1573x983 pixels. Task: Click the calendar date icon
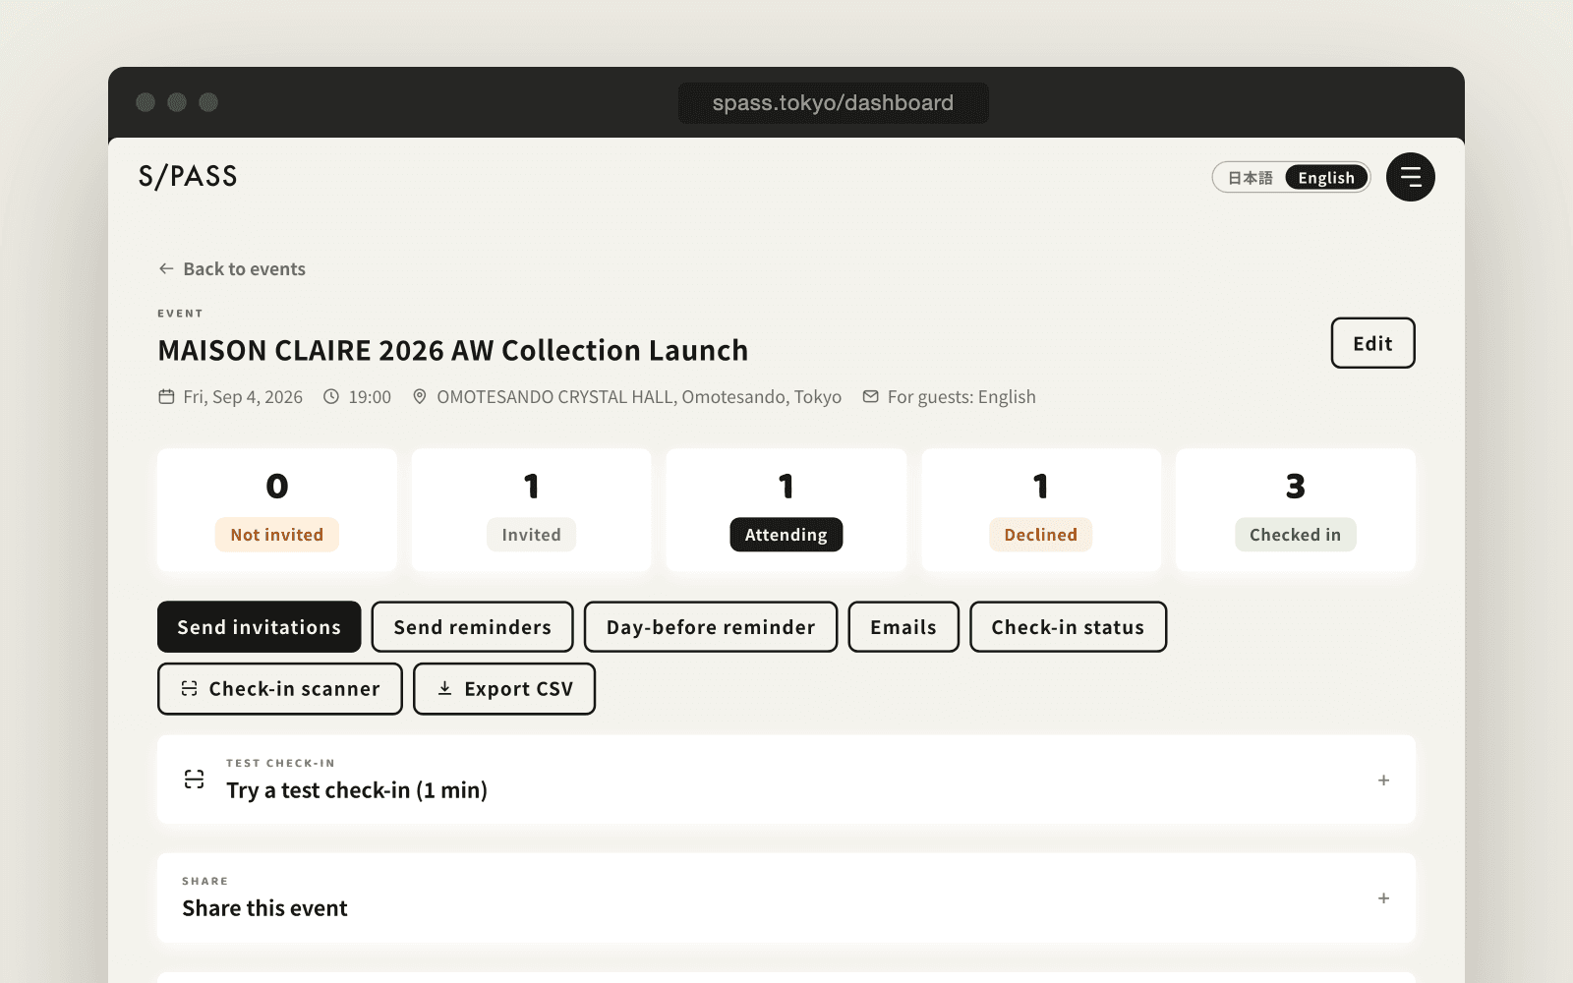tap(166, 396)
